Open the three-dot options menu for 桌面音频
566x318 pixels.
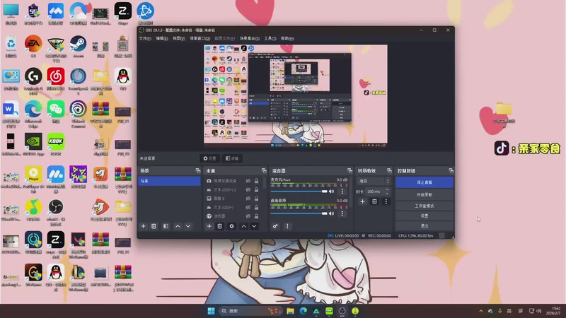(x=342, y=213)
